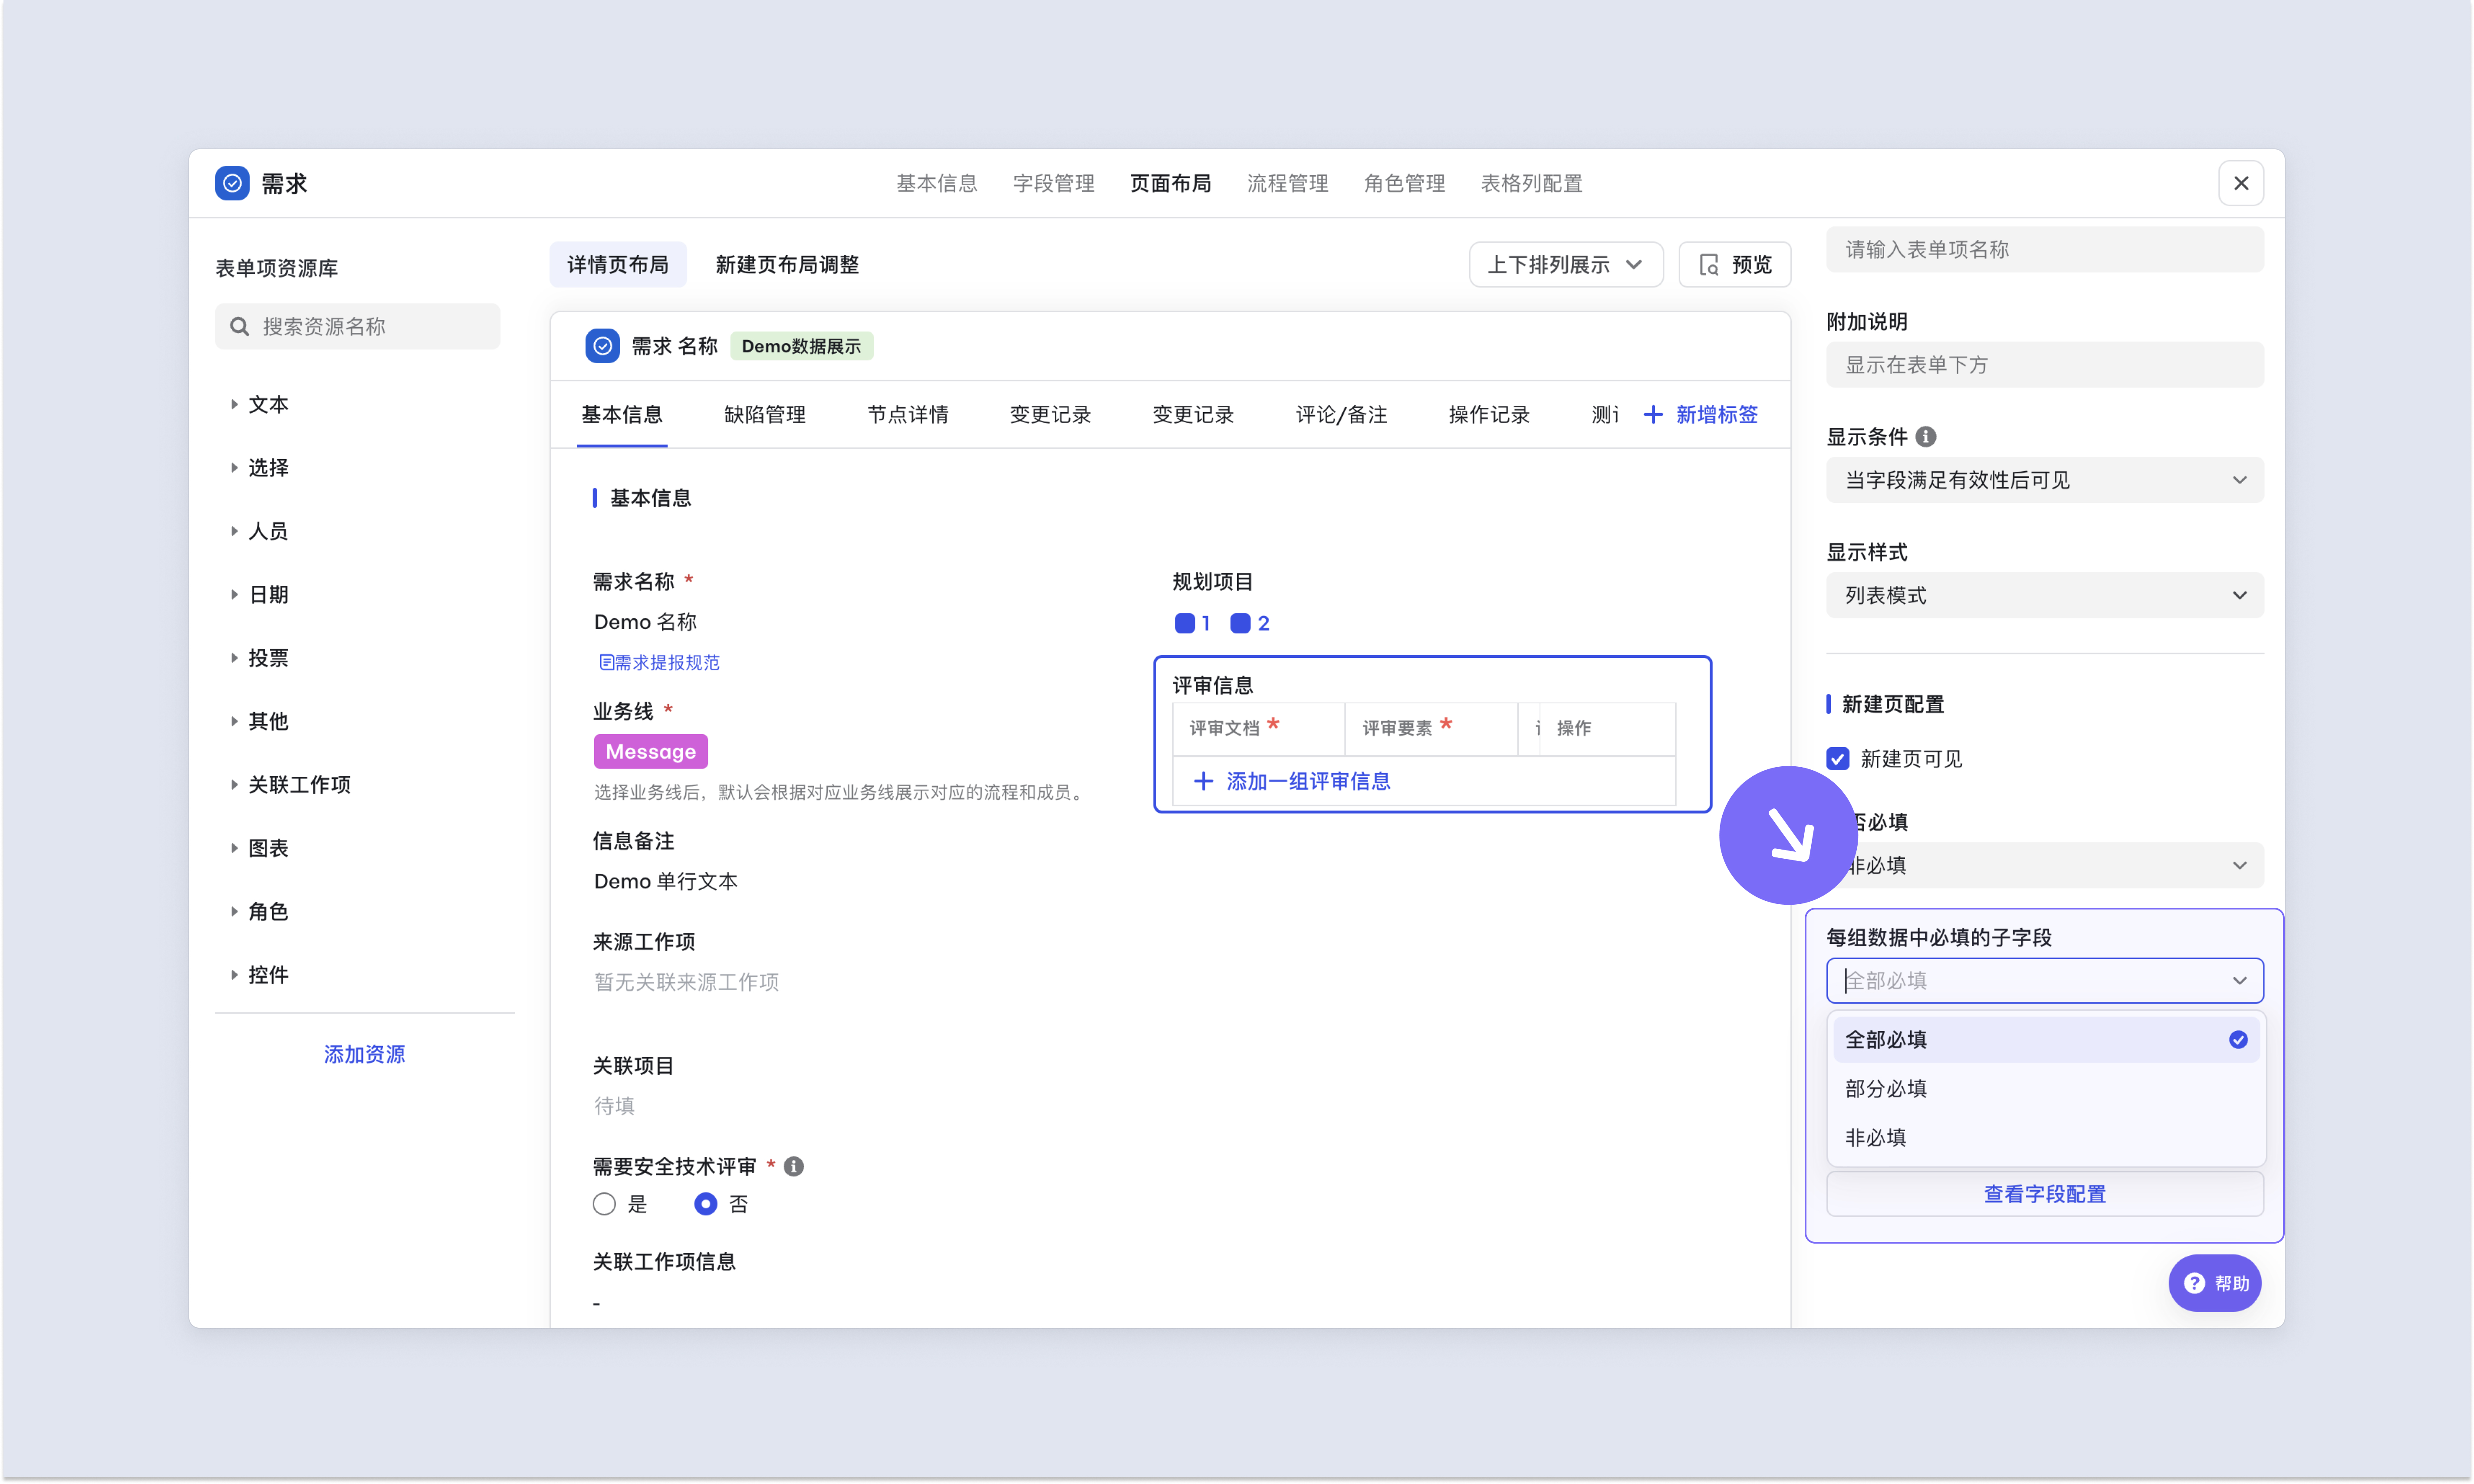
Task: Open the 节点详情 detail tab
Action: (x=908, y=414)
